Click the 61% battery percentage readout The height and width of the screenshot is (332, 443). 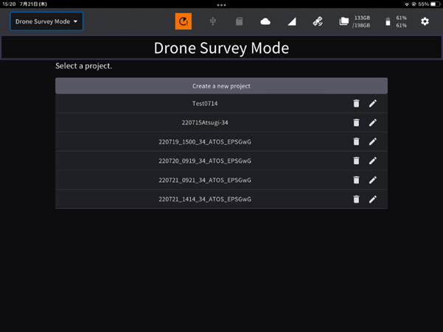[401, 21]
